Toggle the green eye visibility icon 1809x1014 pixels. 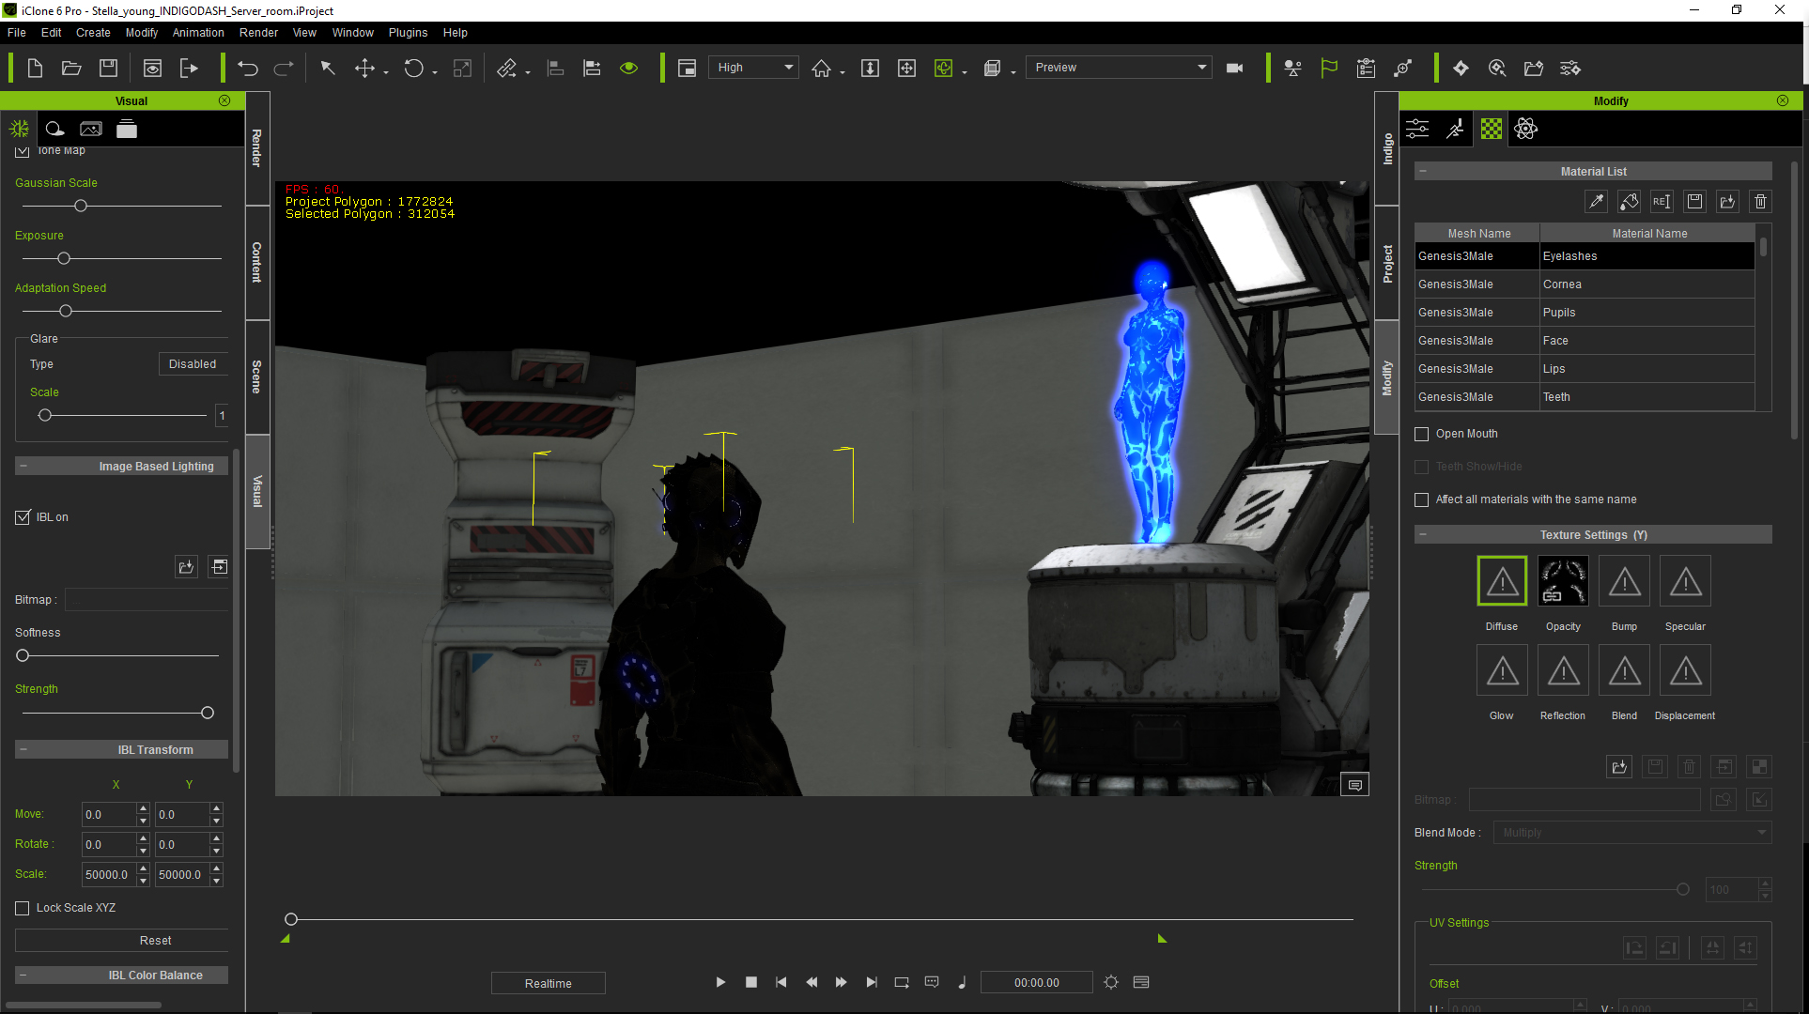click(628, 68)
